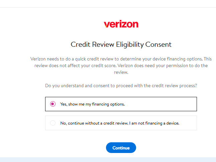216x162 pixels.
Task: Click the light blue banner below Continue
Action: [x=108, y=160]
